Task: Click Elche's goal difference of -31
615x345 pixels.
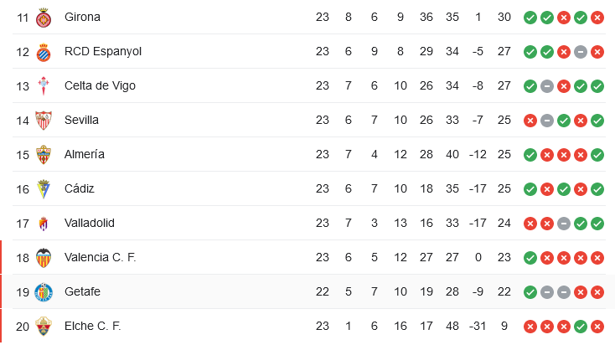Action: point(478,326)
